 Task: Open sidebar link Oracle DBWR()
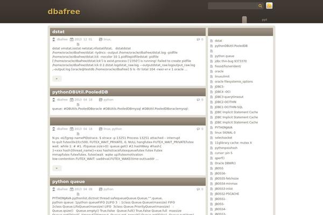(x=225, y=163)
